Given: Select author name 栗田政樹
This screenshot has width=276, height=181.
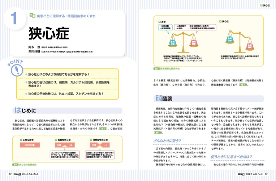Looking at the screenshot, I should (34, 51).
